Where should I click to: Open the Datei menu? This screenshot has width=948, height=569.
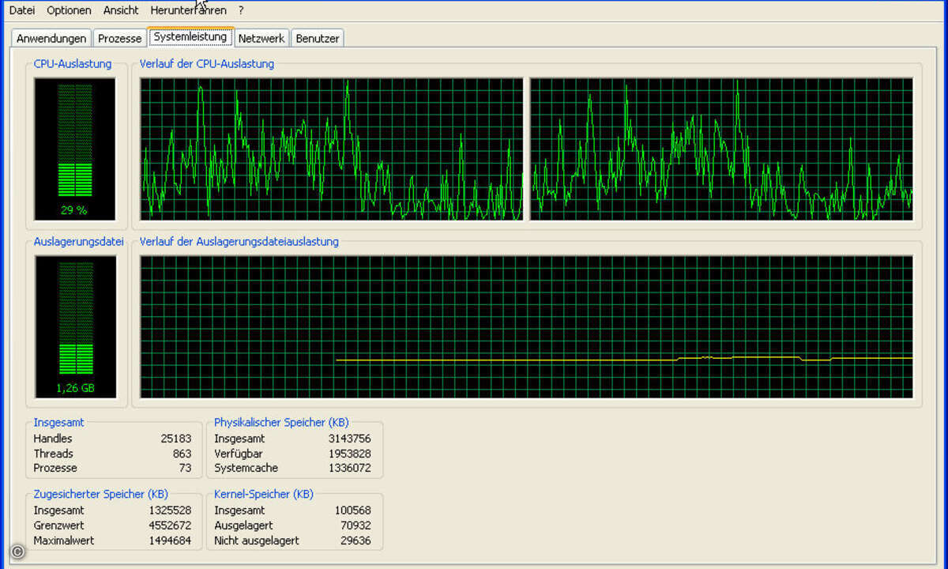[22, 10]
